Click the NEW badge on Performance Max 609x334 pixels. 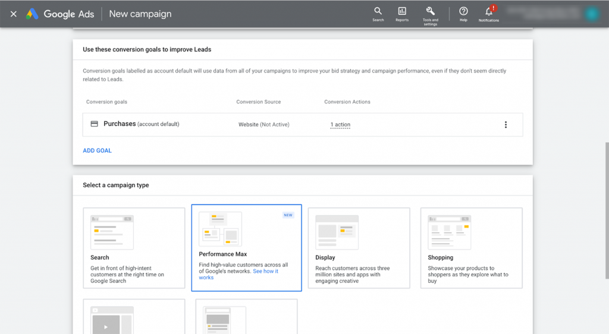[288, 215]
